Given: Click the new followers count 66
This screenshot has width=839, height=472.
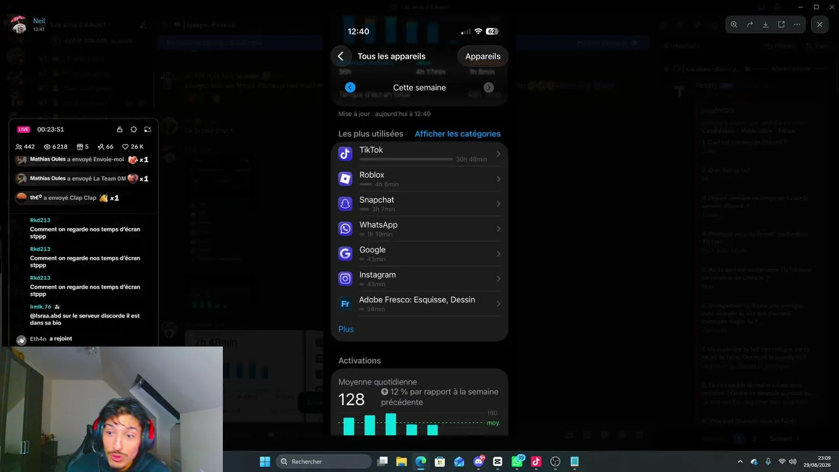Looking at the screenshot, I should [106, 147].
